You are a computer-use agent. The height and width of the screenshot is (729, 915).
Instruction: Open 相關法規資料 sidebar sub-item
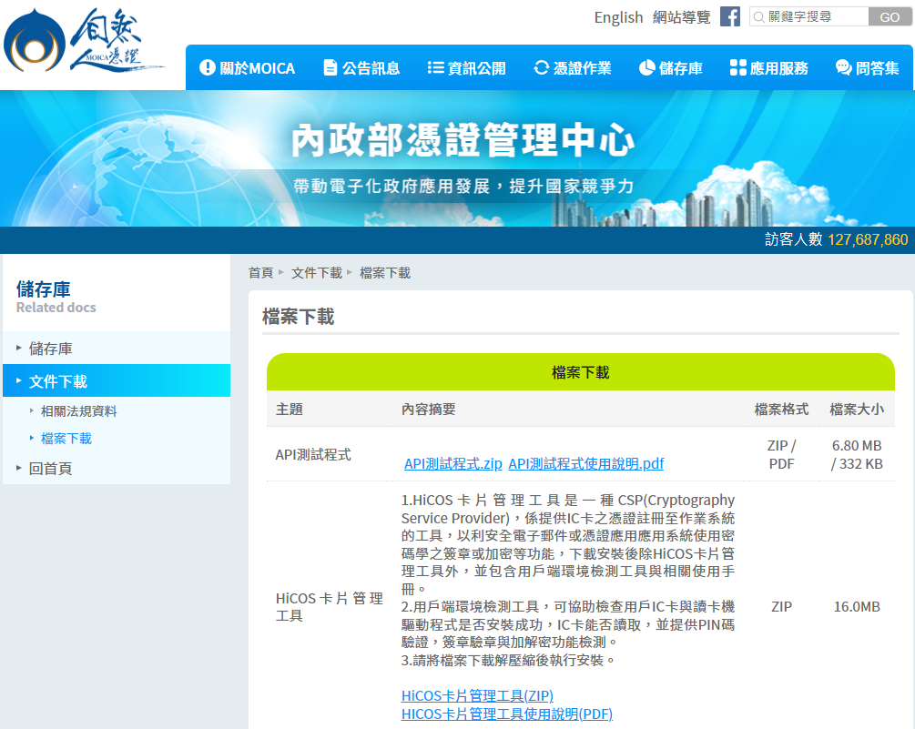click(x=78, y=411)
